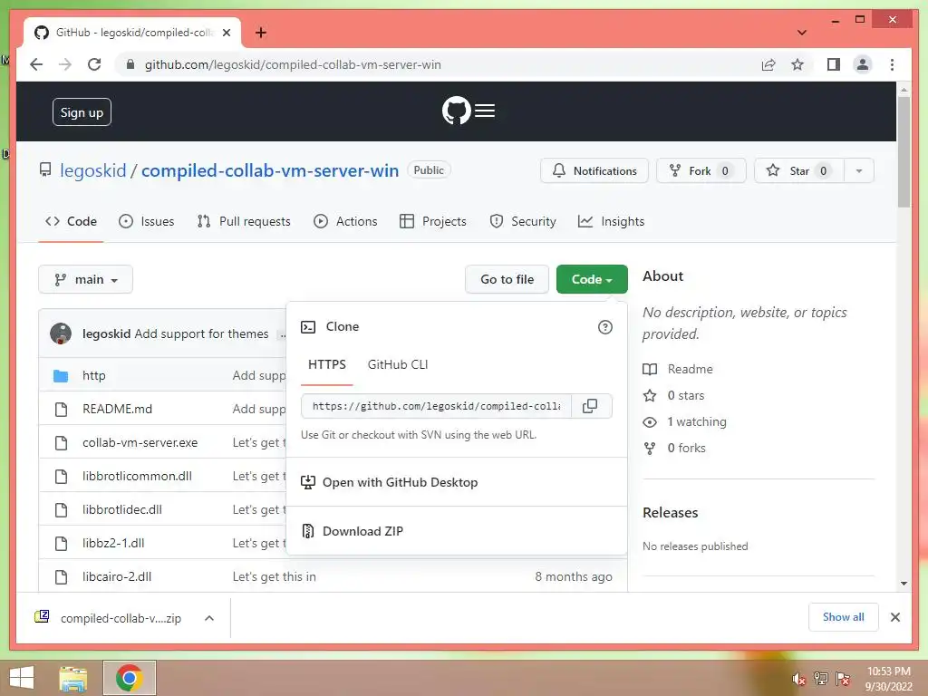Switch to the Pull requests tab
Viewport: 928px width, 696px height.
pos(244,221)
